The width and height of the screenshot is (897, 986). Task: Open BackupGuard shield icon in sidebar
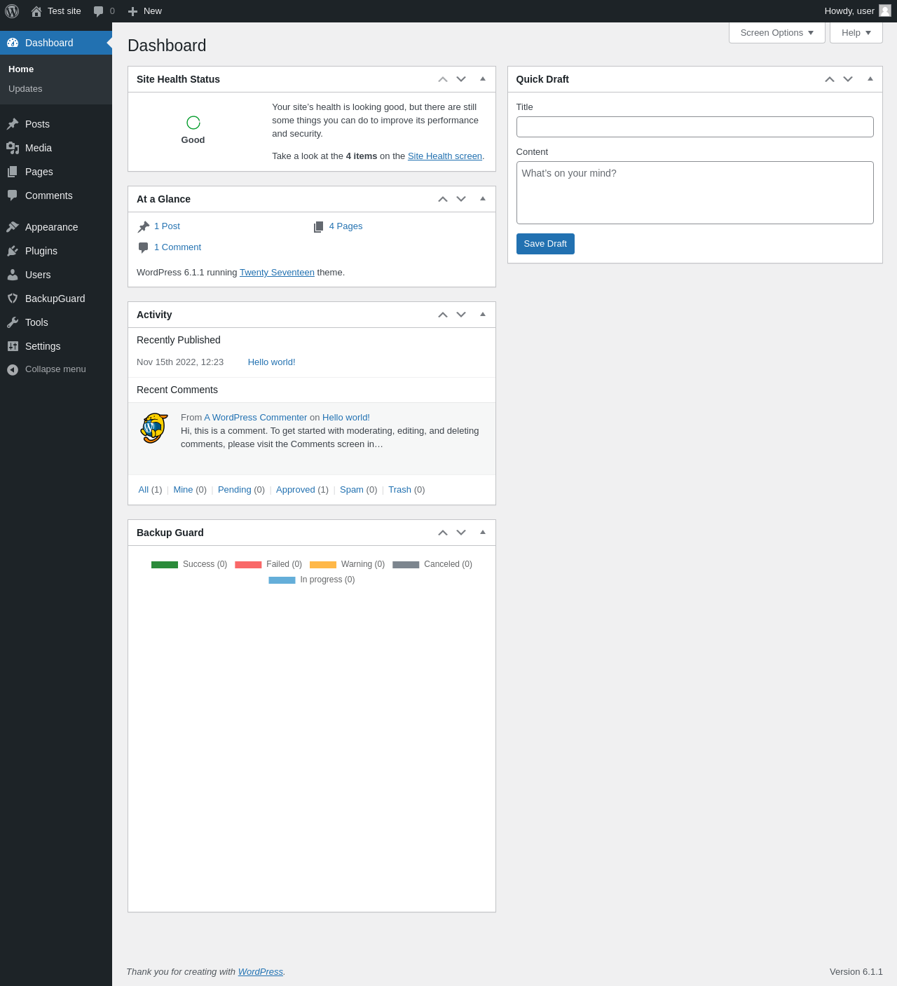click(x=13, y=299)
